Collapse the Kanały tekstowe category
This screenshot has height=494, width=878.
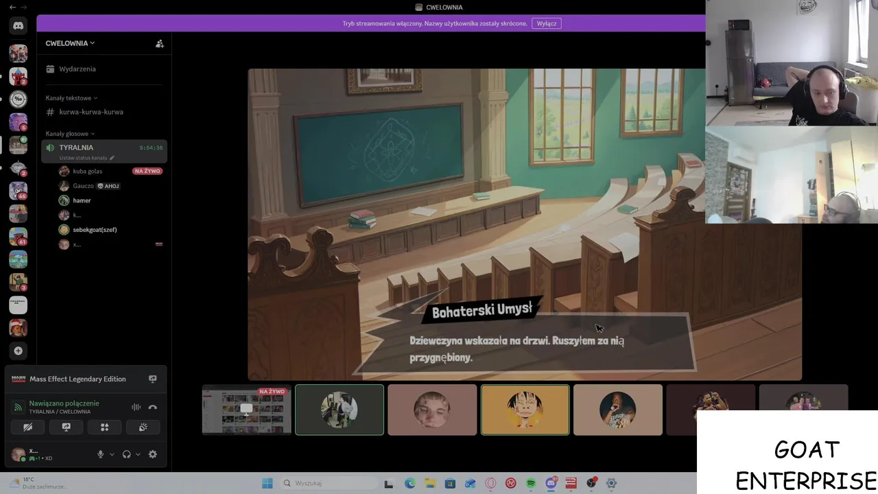[x=71, y=98]
